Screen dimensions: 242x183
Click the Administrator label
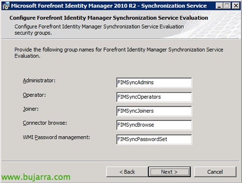pyautogui.click(x=39, y=80)
